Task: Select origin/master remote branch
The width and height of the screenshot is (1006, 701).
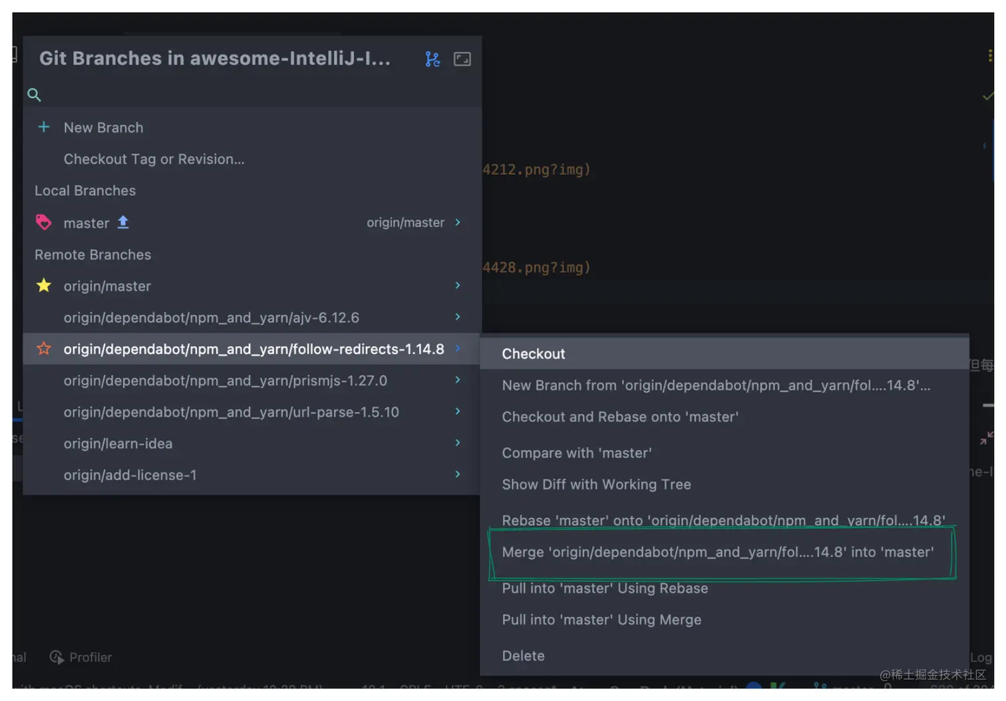Action: pyautogui.click(x=251, y=286)
